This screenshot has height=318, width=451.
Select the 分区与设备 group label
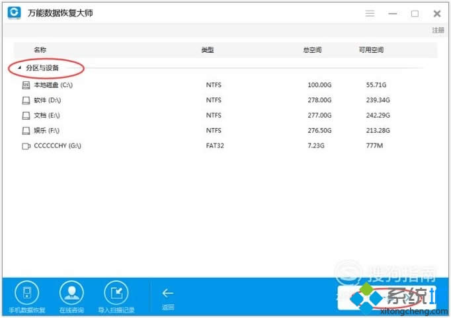[42, 68]
